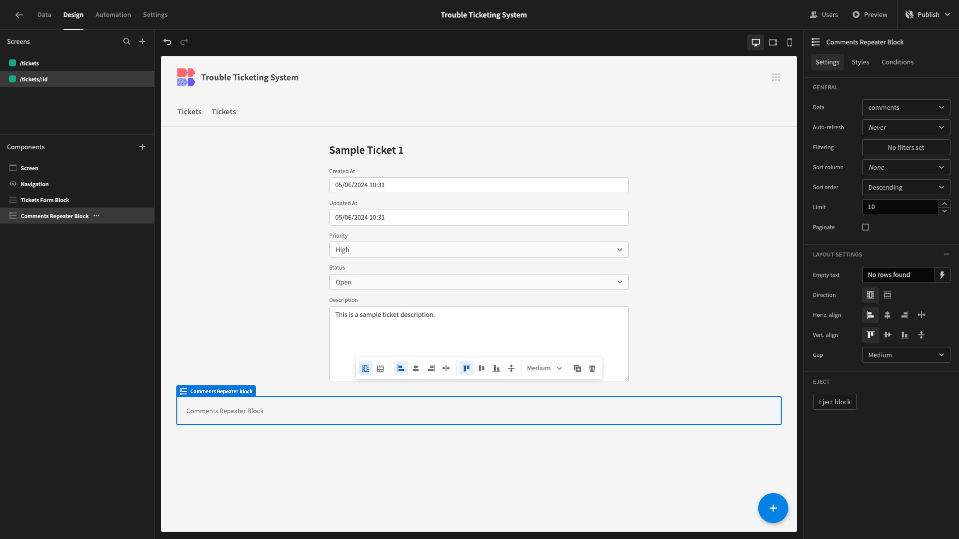Click the No filters set button
Screen dimensions: 959x539
[x=906, y=147]
